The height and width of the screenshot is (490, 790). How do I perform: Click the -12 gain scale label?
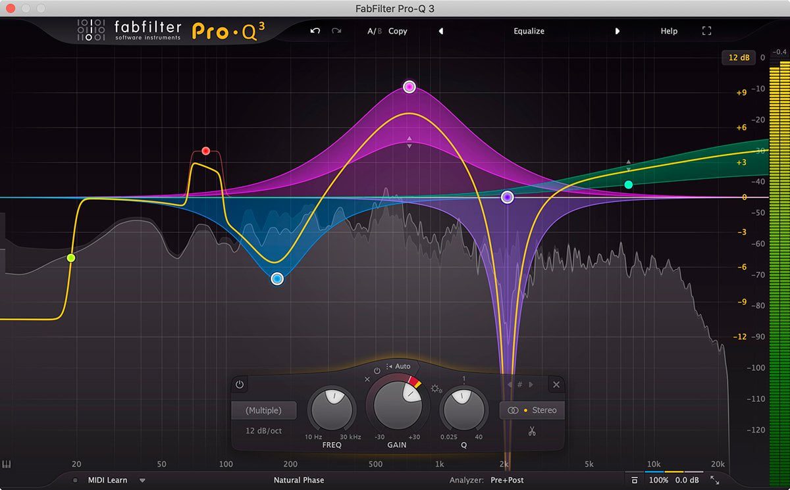click(x=741, y=337)
